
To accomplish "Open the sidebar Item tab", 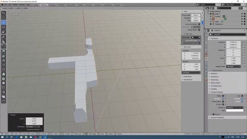I will (x=202, y=13).
